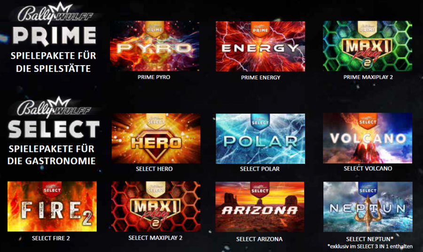Screen dimensions: 423x252
Task: Click the Bally Wulff Select logo
Action: [54, 118]
